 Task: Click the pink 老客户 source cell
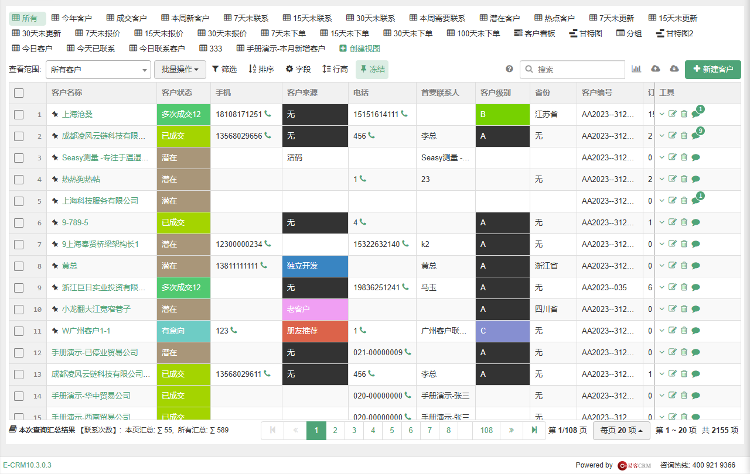(315, 309)
